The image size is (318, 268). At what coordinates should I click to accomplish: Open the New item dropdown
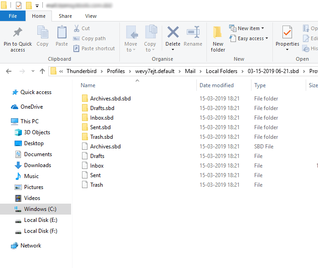pos(246,28)
